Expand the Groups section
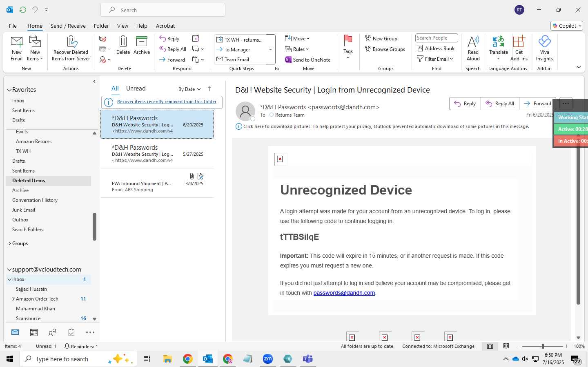Viewport: 588px width, 367px height. click(x=9, y=243)
